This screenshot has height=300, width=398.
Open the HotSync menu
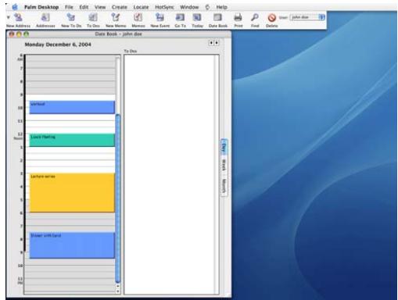tap(164, 7)
